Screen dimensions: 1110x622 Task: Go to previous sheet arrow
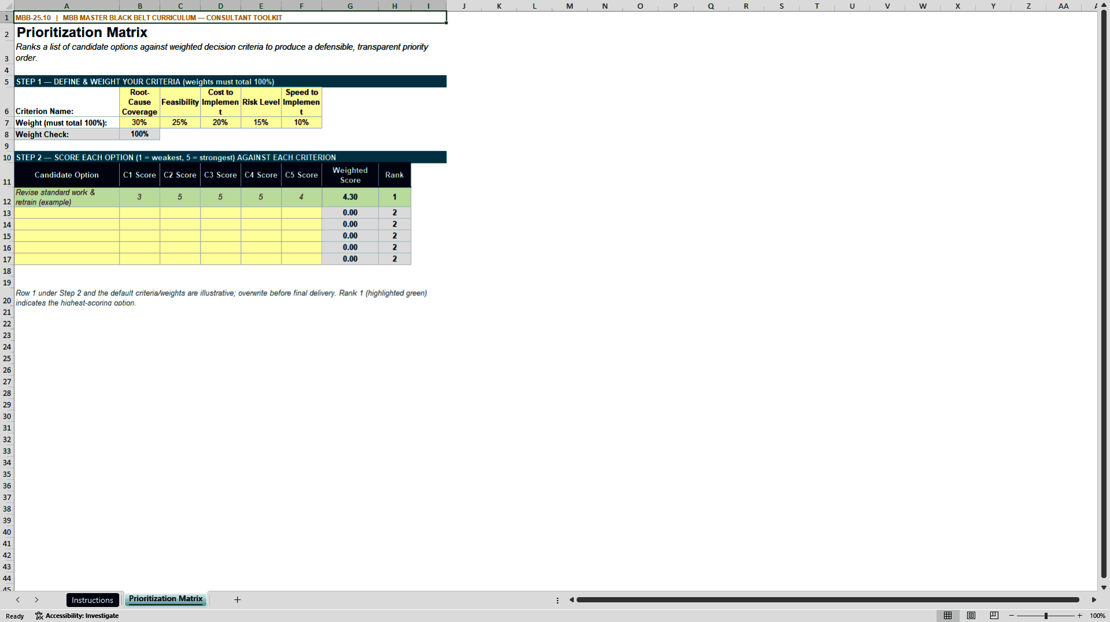click(18, 600)
